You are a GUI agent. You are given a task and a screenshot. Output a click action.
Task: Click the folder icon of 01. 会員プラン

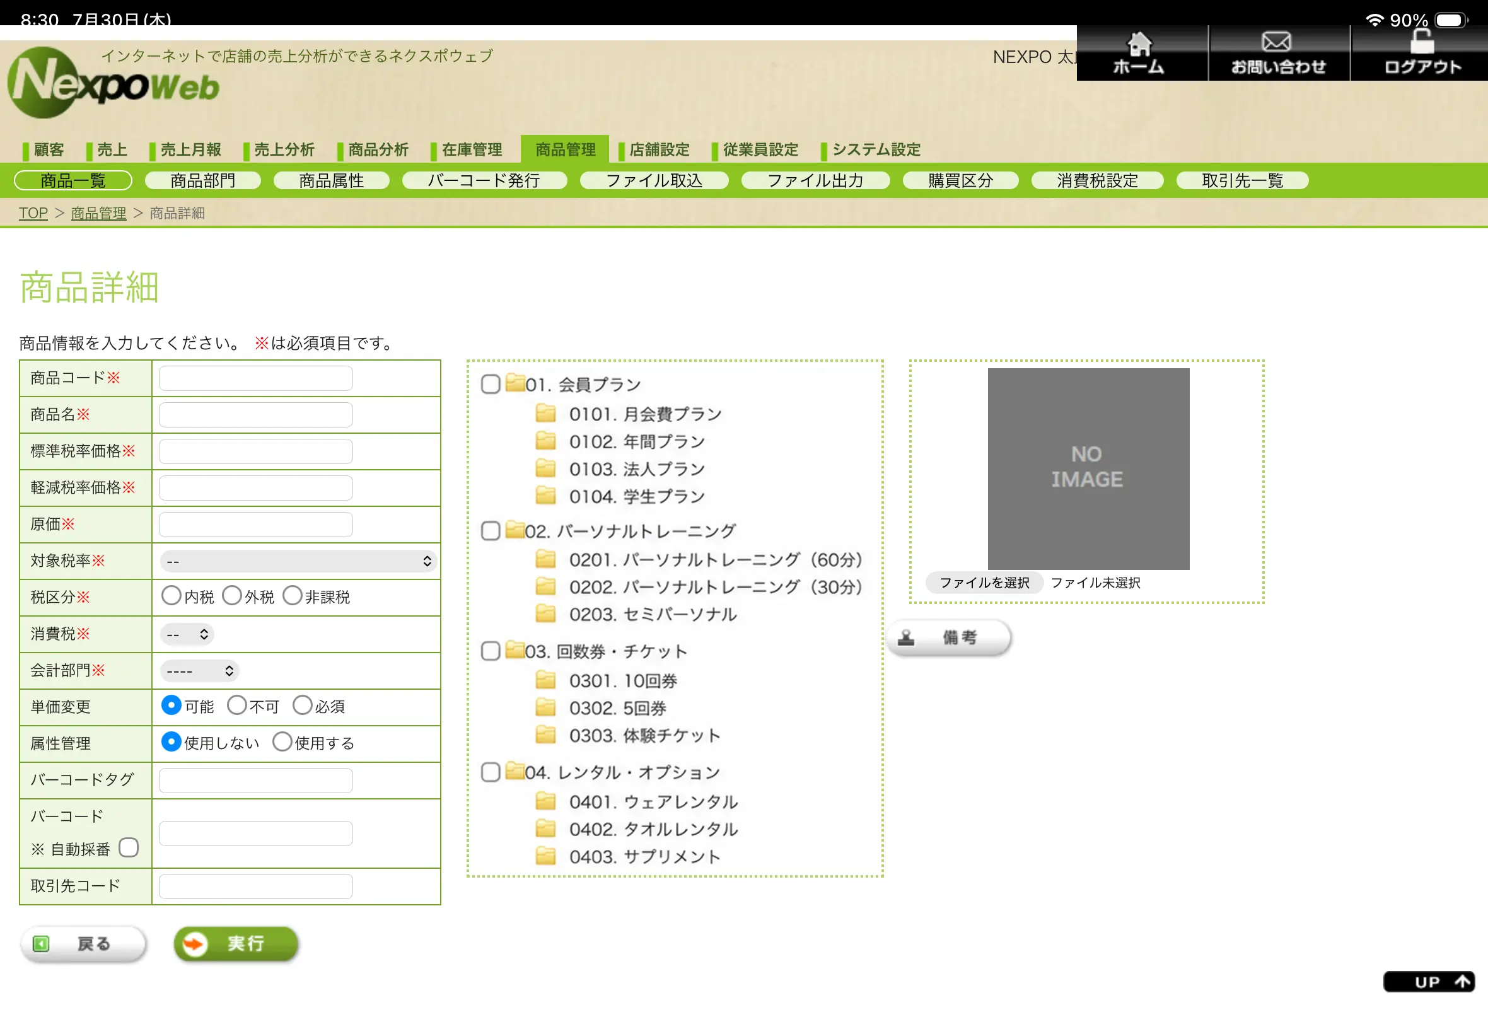point(515,382)
